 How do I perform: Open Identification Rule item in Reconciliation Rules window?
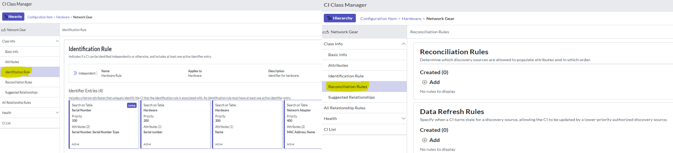pos(365,76)
